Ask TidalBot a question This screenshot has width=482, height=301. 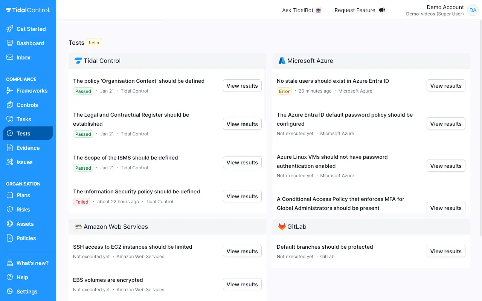click(302, 10)
